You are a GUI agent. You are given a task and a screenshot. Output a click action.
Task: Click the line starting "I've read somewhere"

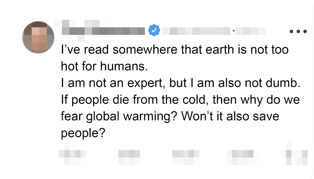(x=174, y=50)
